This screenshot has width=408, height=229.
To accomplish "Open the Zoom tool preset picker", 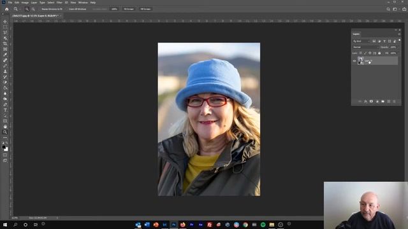I will click(x=17, y=9).
